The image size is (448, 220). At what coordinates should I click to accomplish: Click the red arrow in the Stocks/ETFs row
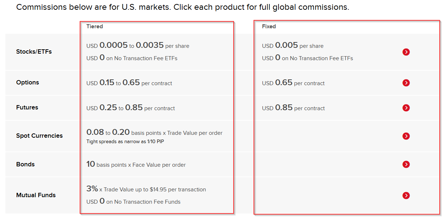pos(406,52)
